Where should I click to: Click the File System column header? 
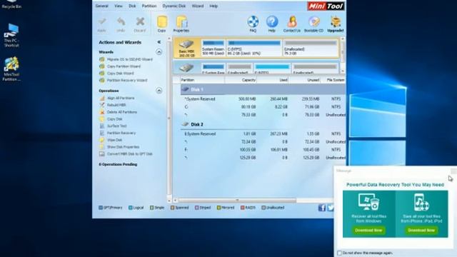point(333,80)
